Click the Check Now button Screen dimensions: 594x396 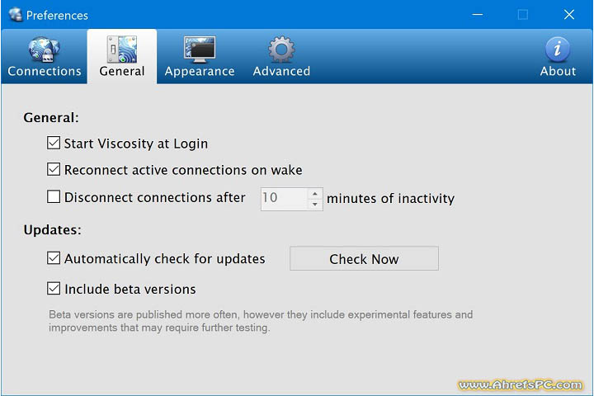[364, 258]
